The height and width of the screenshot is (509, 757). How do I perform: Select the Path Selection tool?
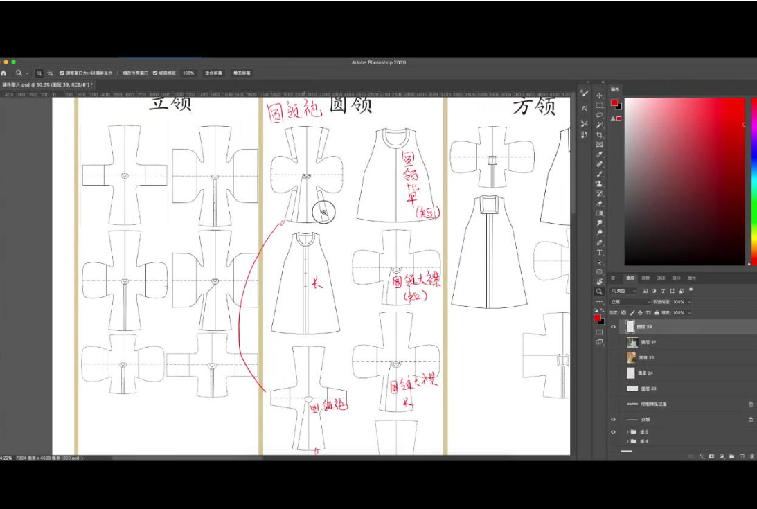599,262
